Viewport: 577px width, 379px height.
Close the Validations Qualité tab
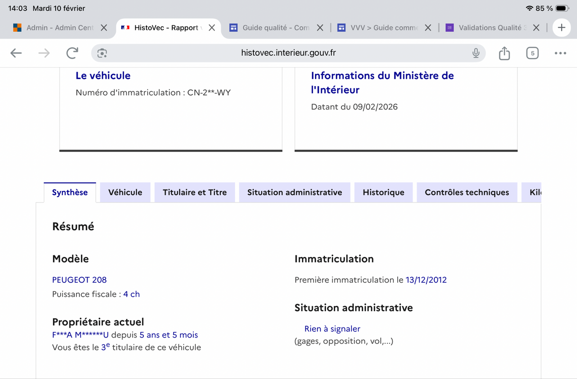[537, 28]
